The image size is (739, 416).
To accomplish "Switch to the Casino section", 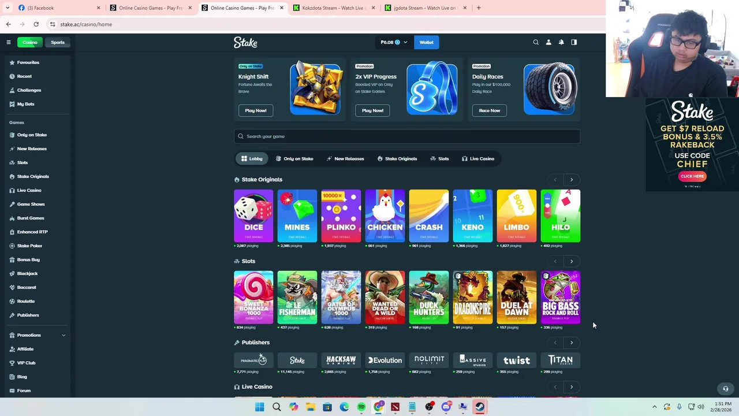I will [29, 42].
